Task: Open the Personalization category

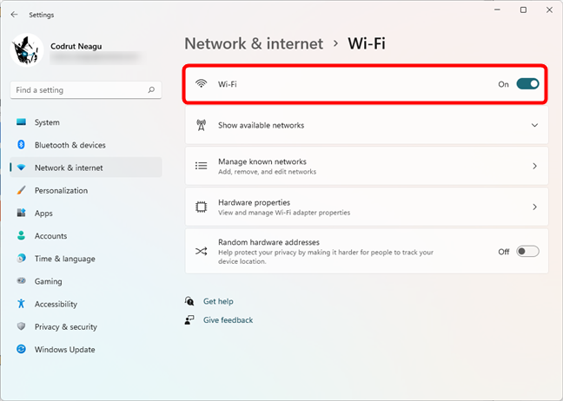Action: 86,190
